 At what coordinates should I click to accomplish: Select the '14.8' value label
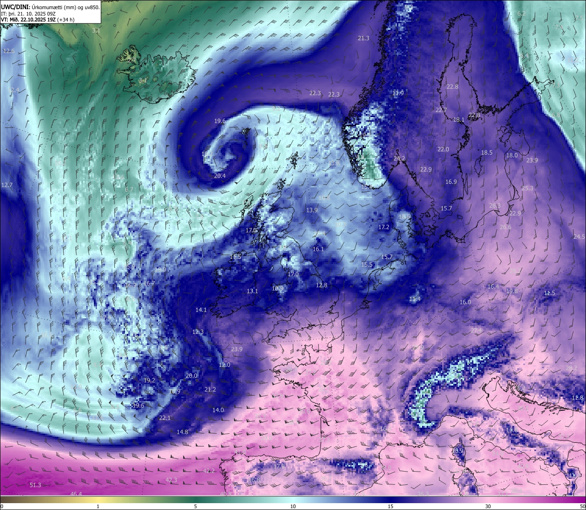point(182,432)
